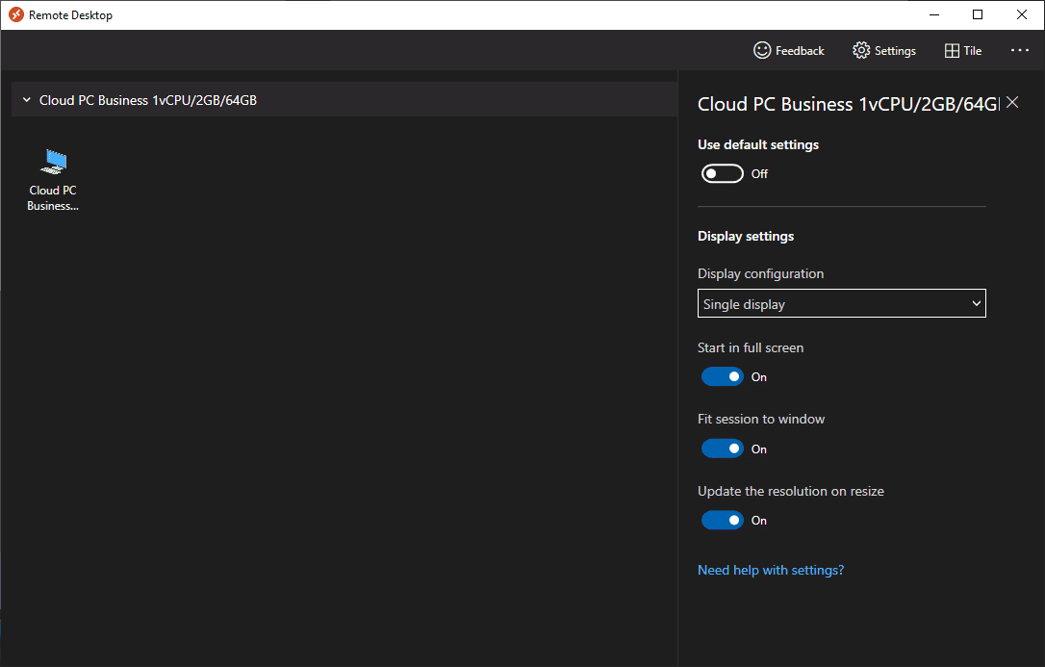Click the Feedback text label in toolbar

click(x=800, y=51)
